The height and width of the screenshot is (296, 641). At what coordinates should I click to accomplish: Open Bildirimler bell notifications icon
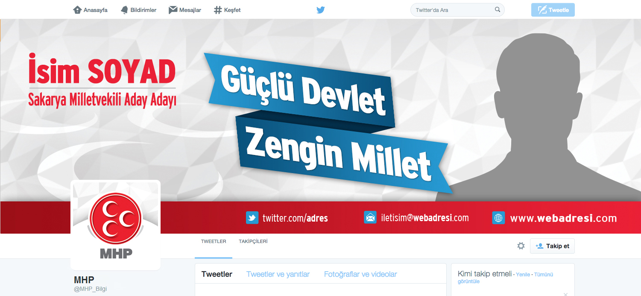124,10
